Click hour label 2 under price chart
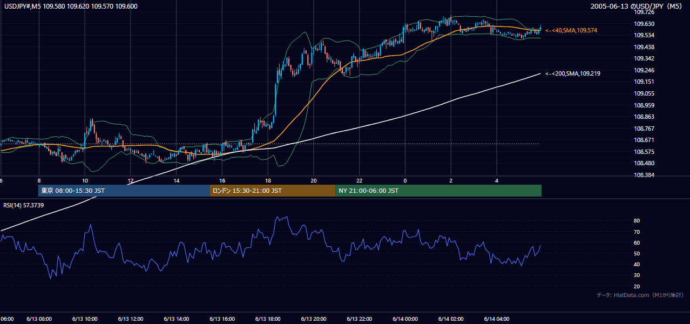 click(x=451, y=180)
